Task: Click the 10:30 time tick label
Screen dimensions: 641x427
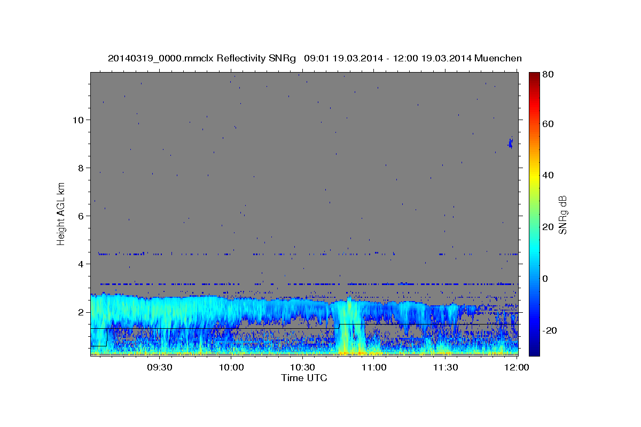Action: click(x=302, y=367)
